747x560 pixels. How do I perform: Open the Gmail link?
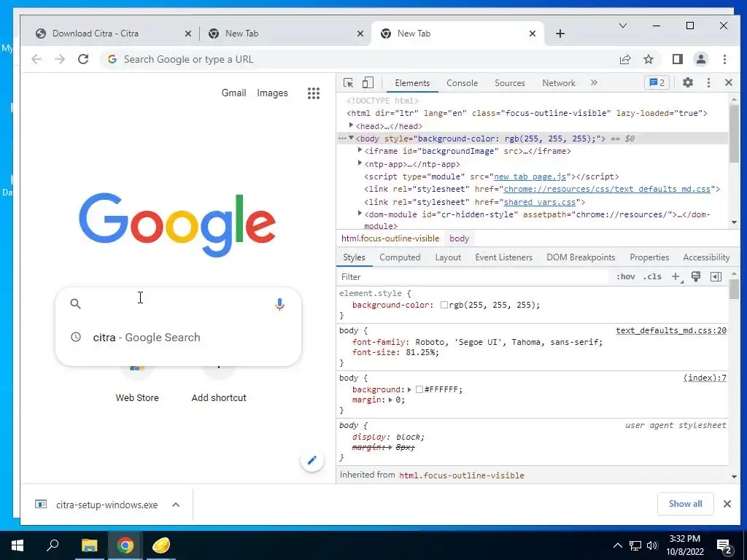[233, 93]
